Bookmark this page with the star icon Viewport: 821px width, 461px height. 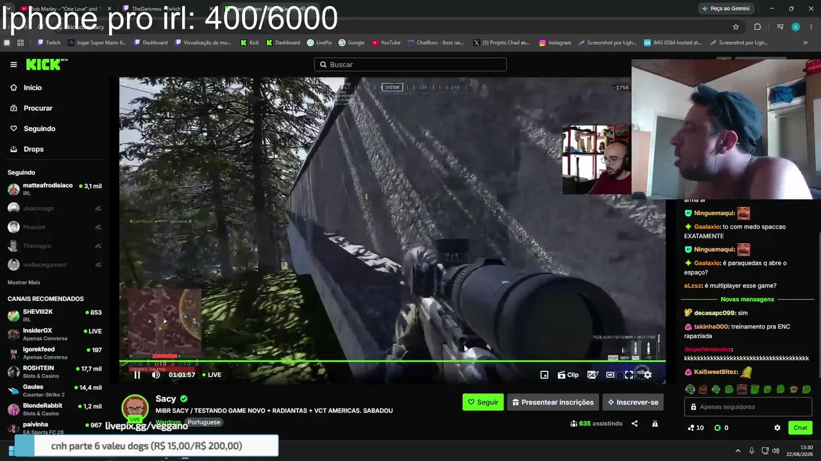736,27
